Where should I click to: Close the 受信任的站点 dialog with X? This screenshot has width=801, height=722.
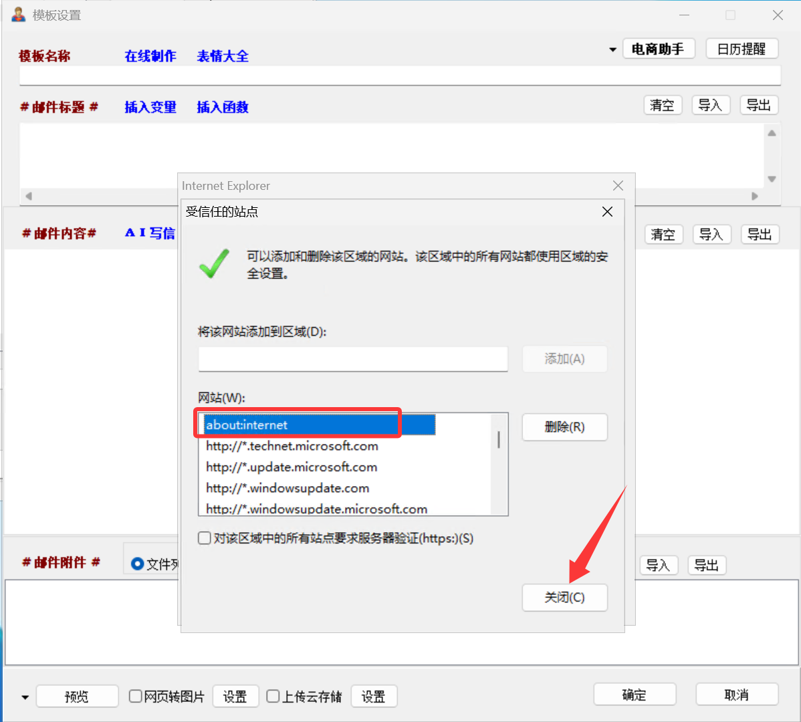point(607,212)
